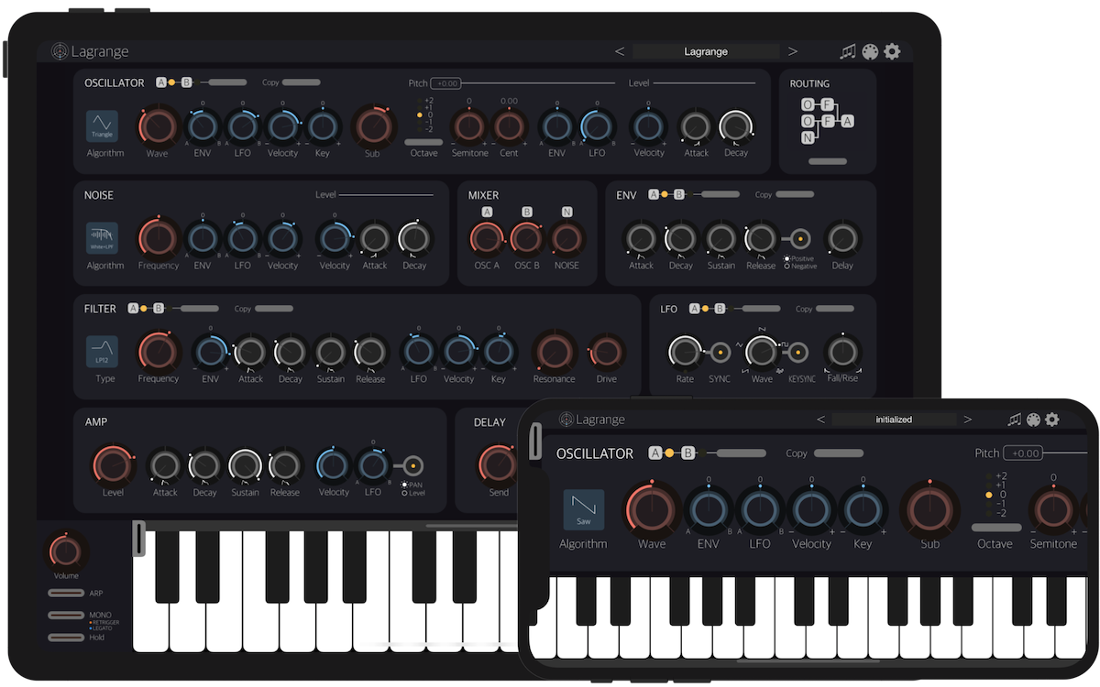Click the FILTER section Copy button
Screen dimensions: 1100x687
[274, 309]
